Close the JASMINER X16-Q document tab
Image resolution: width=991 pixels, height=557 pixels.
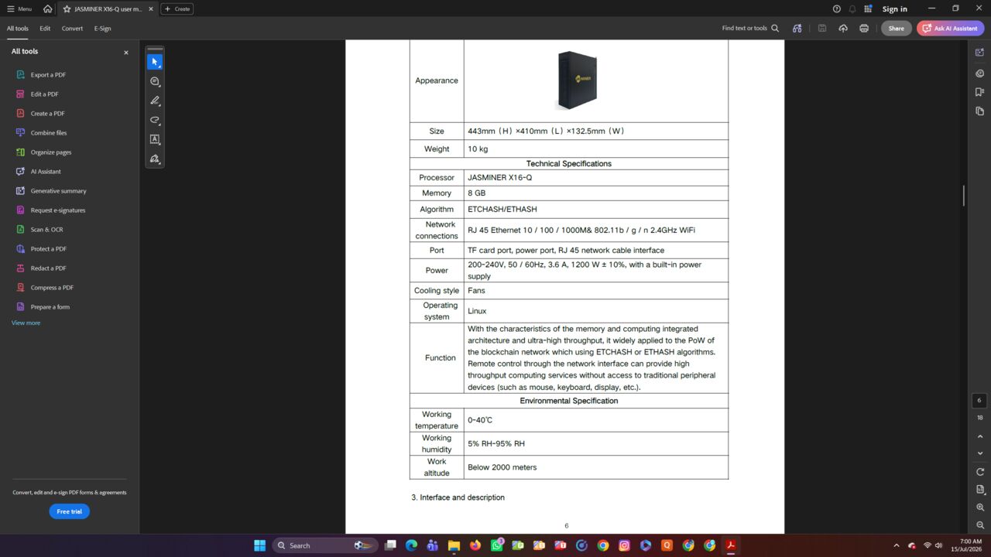(151, 9)
